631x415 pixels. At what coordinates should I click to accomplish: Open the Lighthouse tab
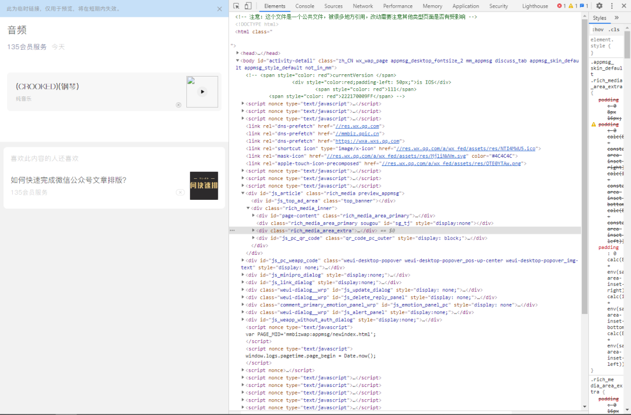(535, 6)
